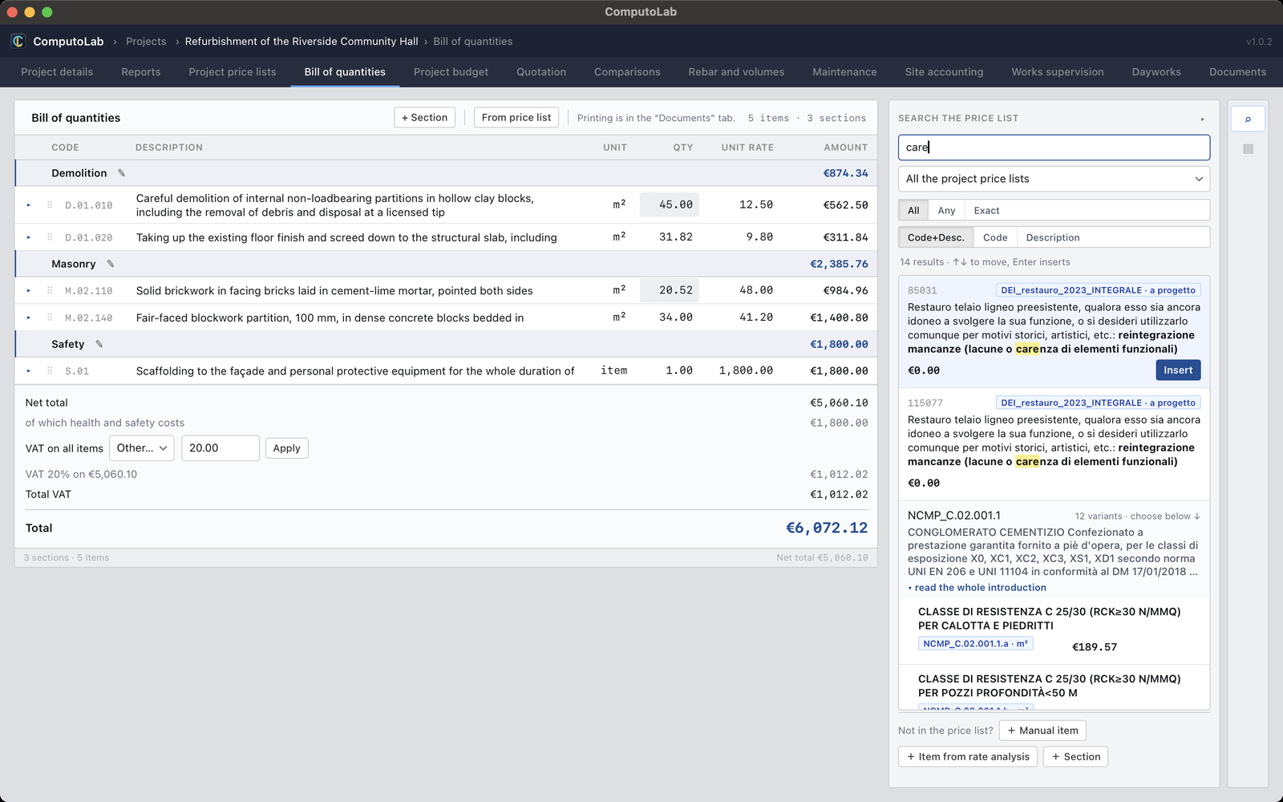Go to Projects in the breadcrumb
1283x802 pixels.
tap(146, 42)
